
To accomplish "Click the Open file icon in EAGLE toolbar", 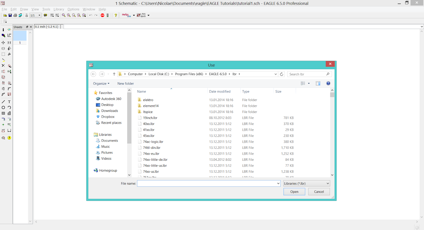I will click(x=5, y=15).
